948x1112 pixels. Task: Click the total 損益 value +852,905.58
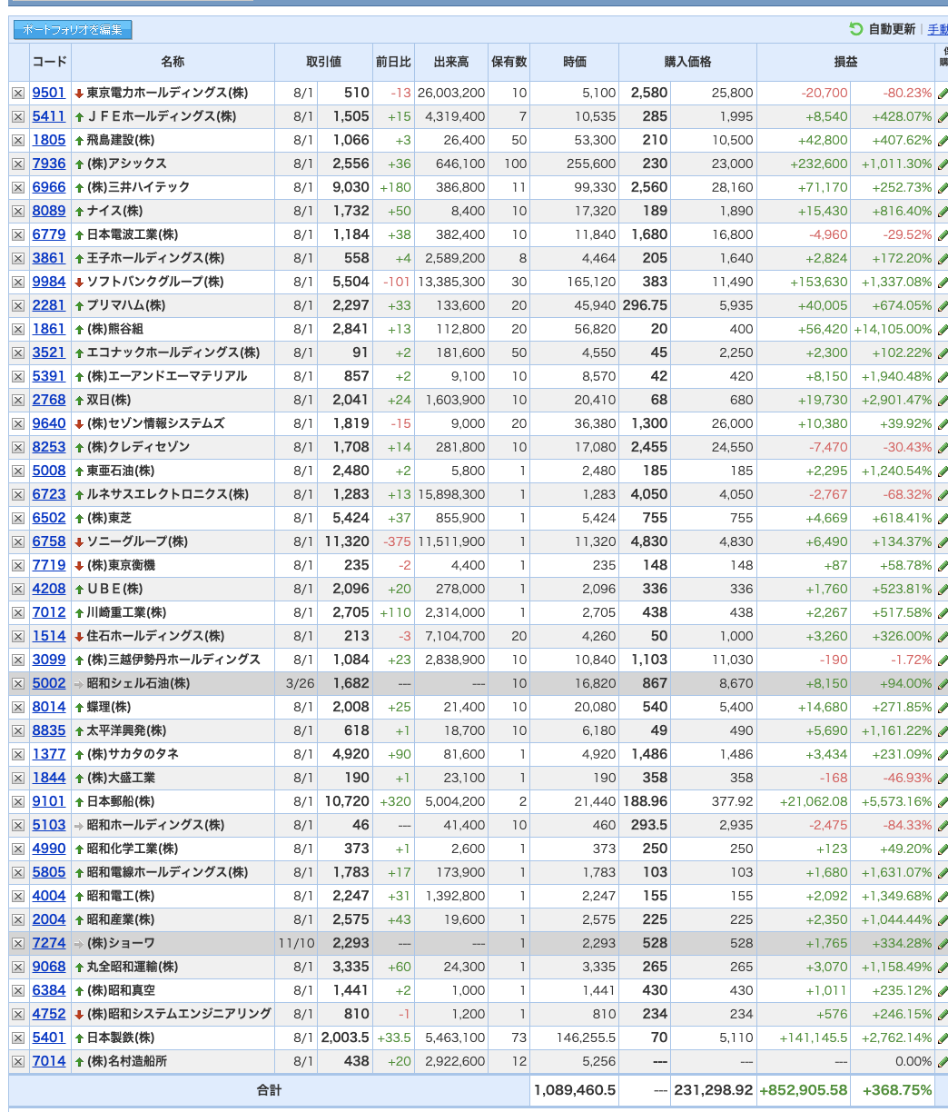coord(804,1089)
